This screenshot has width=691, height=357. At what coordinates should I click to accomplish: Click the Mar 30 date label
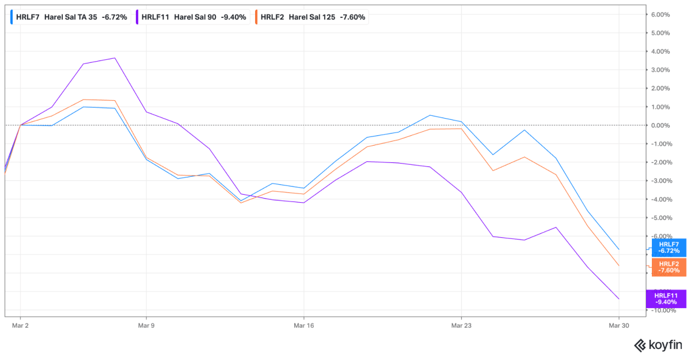(x=618, y=325)
